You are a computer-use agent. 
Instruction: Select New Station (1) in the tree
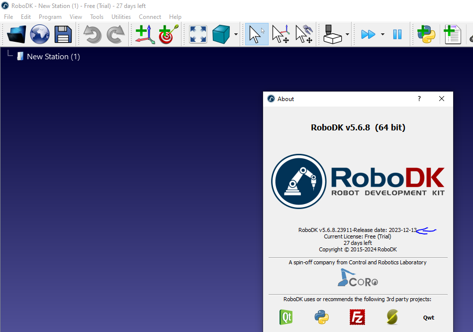[53, 57]
